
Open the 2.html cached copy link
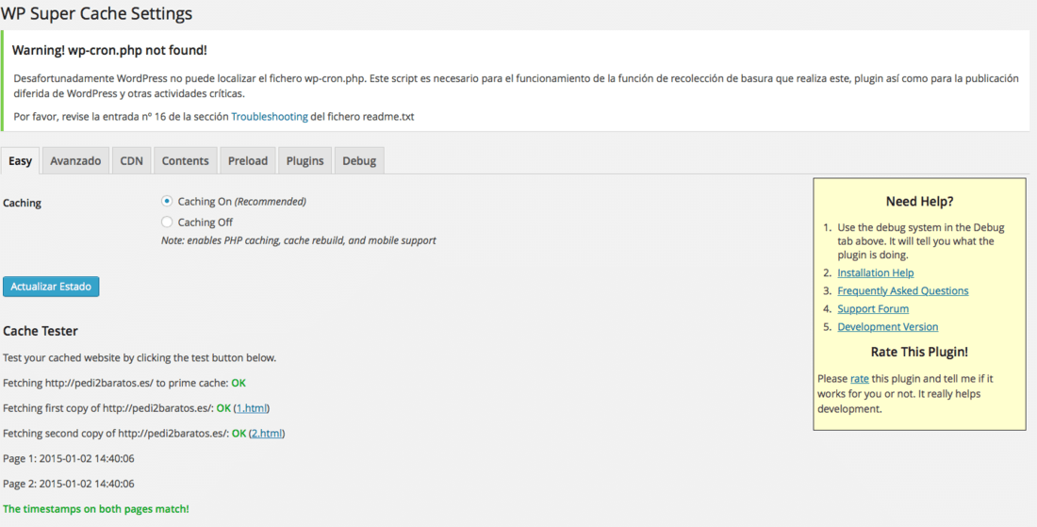(267, 433)
